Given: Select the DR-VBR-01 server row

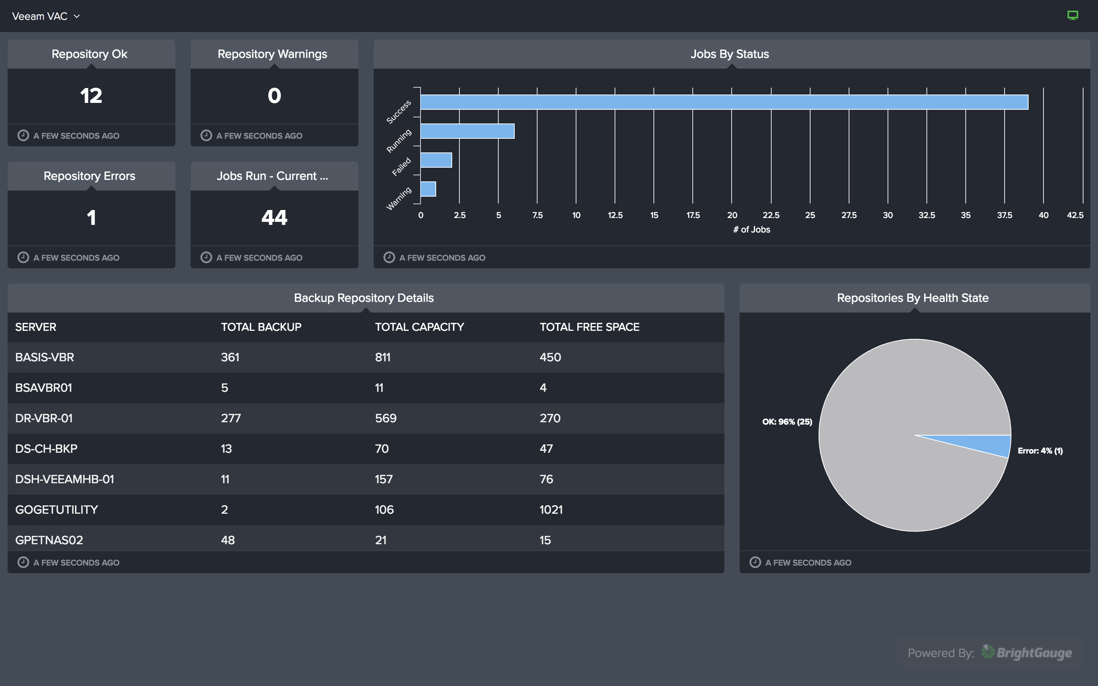Looking at the screenshot, I should [366, 418].
